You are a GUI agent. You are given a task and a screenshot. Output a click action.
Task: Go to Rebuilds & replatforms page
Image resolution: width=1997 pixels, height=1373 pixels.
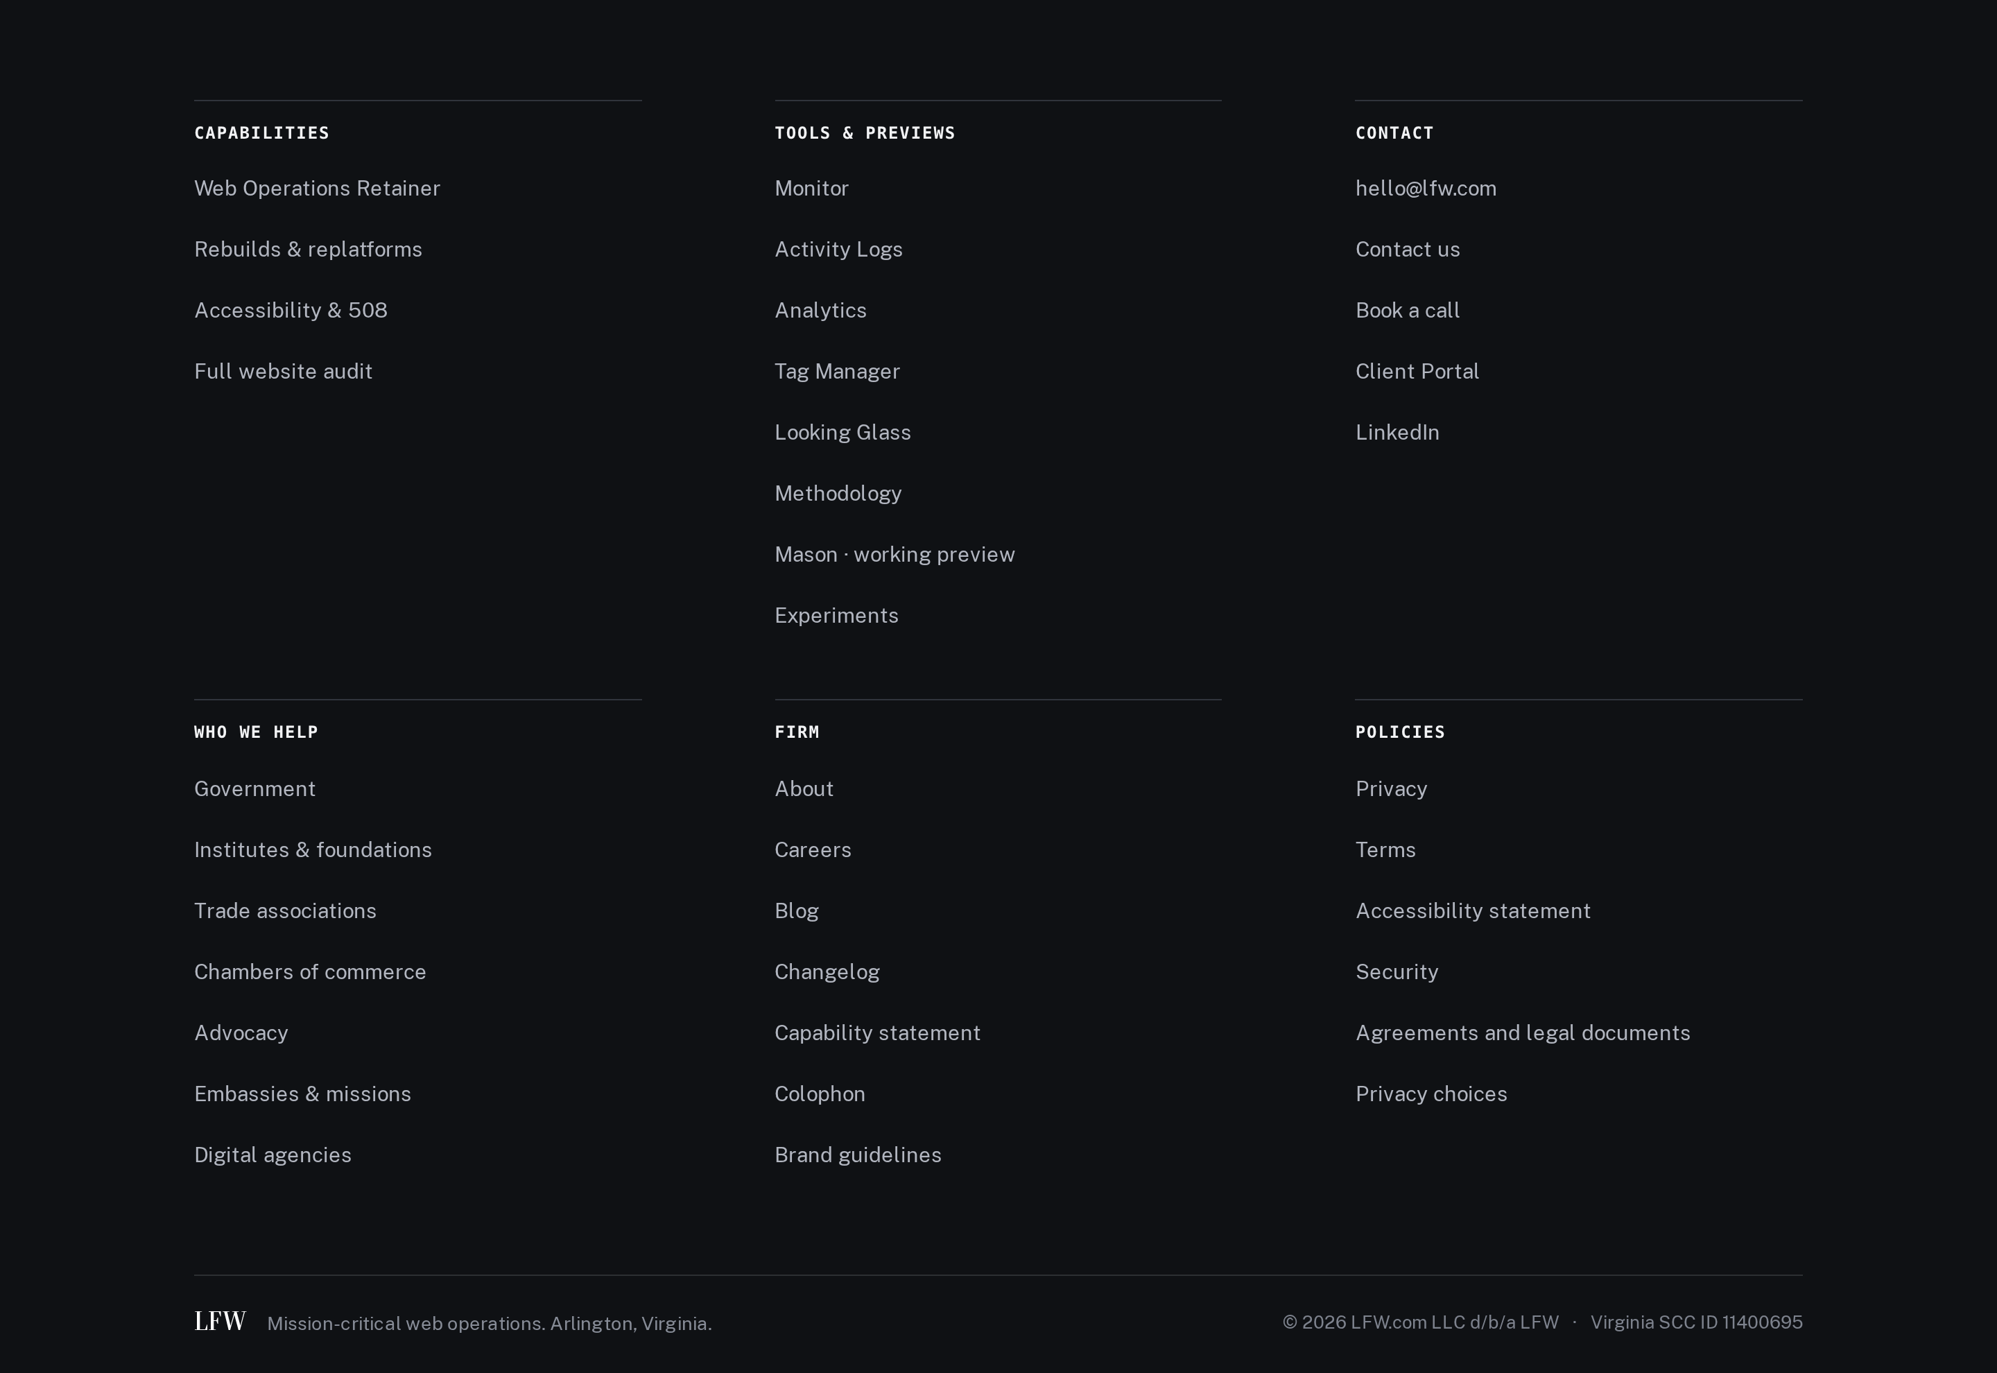tap(308, 250)
